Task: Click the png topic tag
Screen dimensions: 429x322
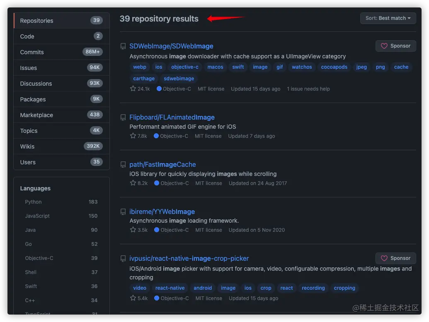Action: point(380,67)
